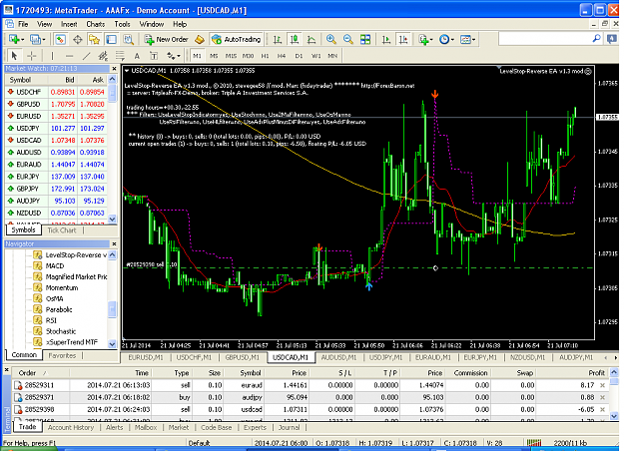Switch chart to candlesticks icon
The height and width of the screenshot is (451, 624).
click(x=295, y=39)
